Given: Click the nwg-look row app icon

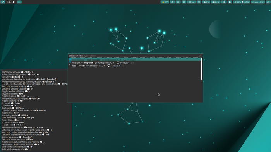Looking at the screenshot, I should [x=70, y=62].
